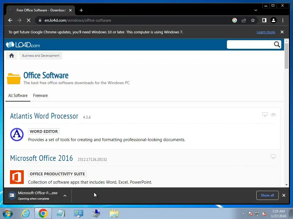Viewport: 293px width, 219px height.
Task: Click the Atlantis desktop monitor icon
Action: pyautogui.click(x=265, y=114)
